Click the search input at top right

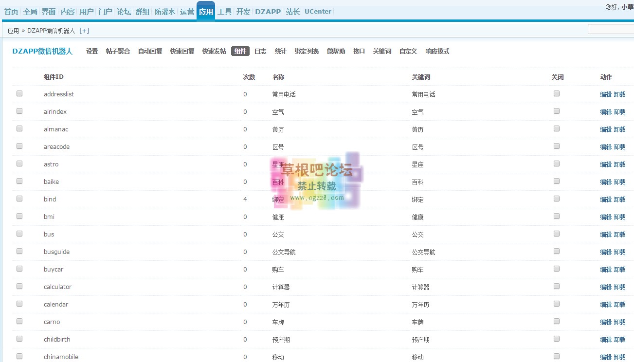click(611, 29)
